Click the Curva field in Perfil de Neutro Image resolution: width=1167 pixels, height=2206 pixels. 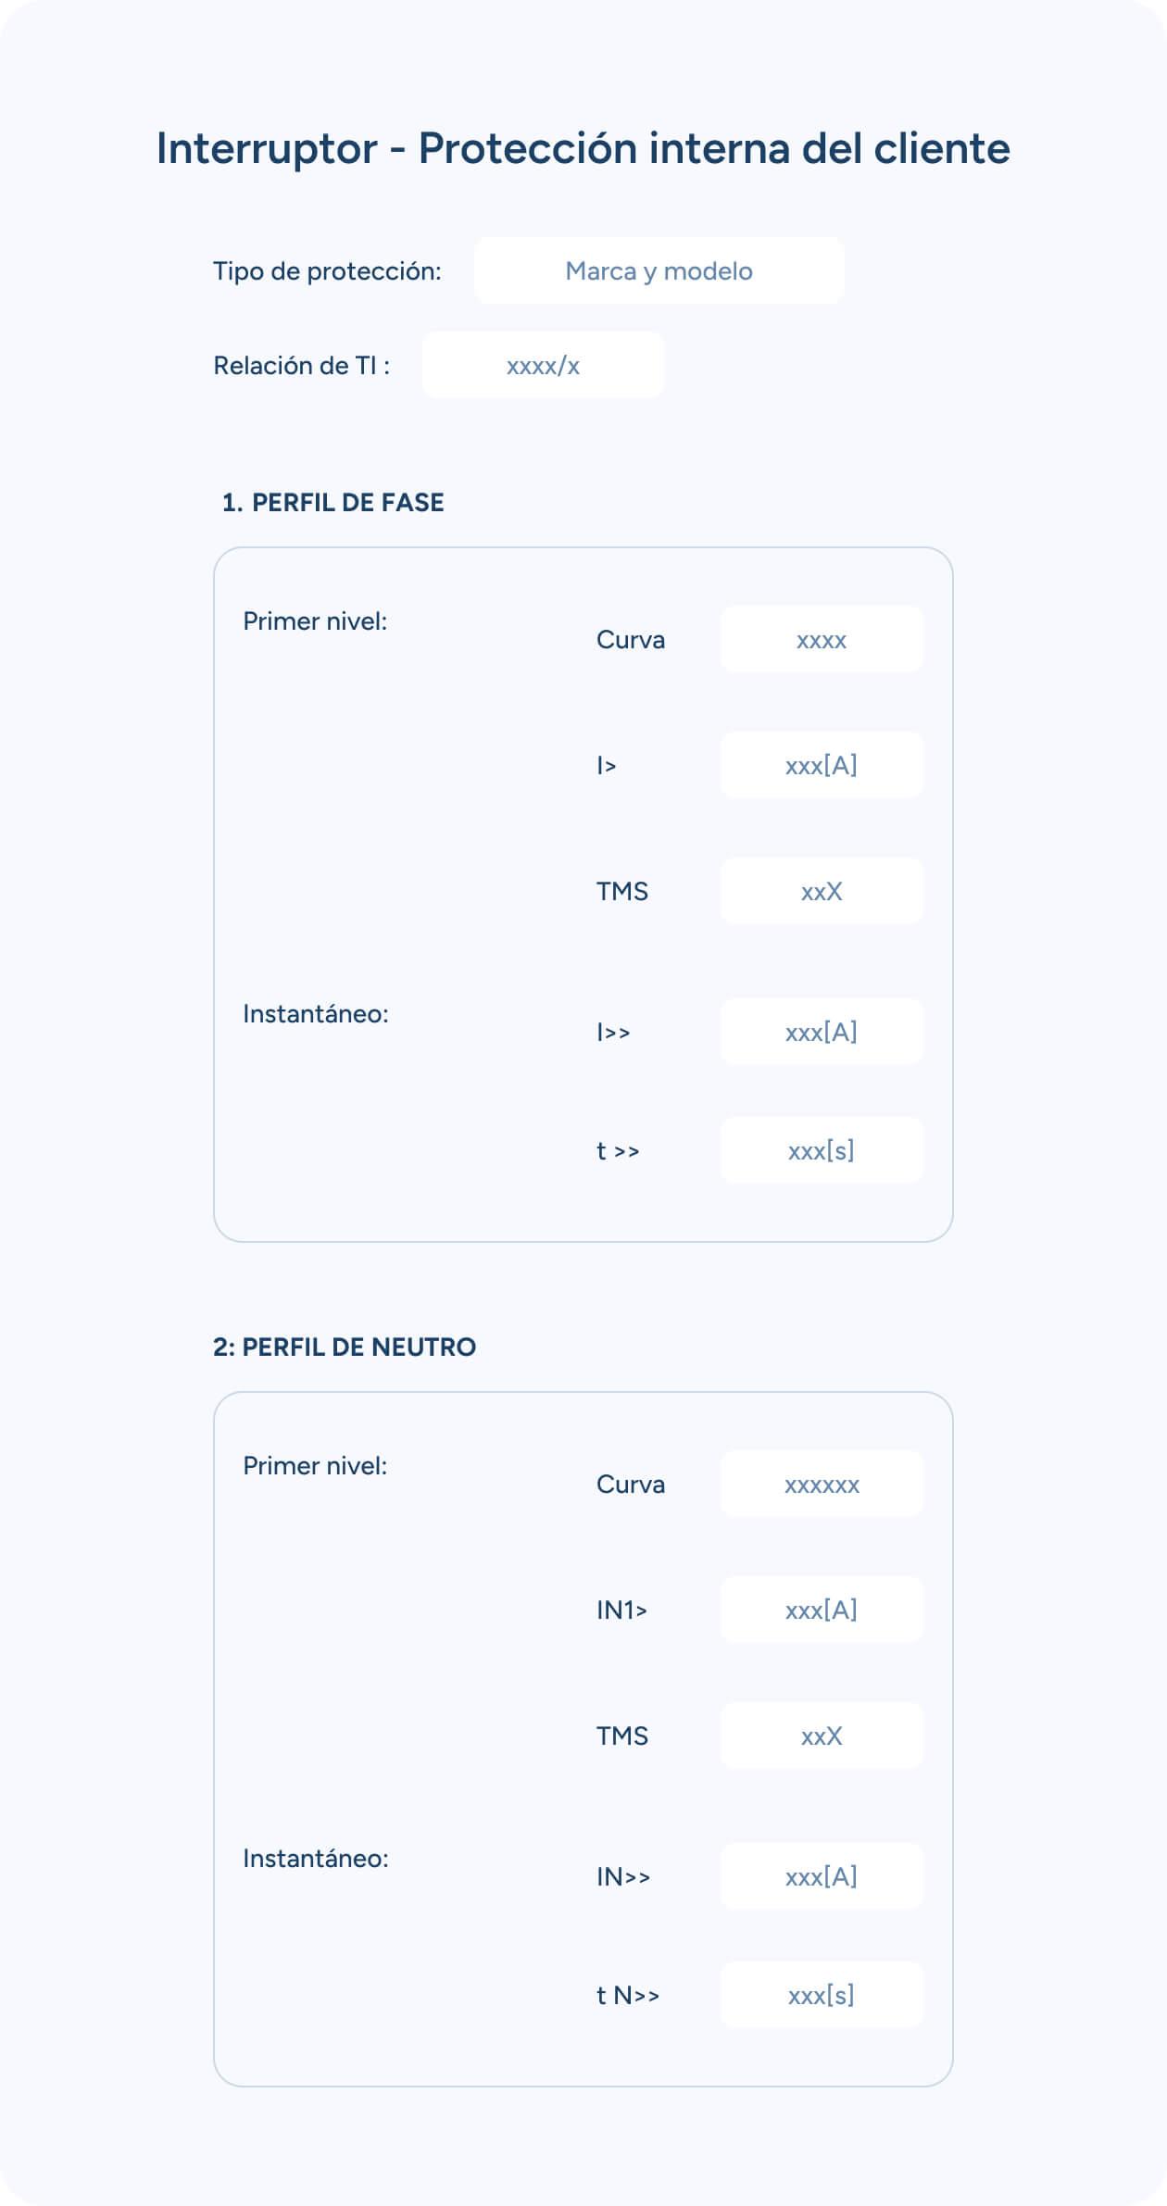point(822,1484)
